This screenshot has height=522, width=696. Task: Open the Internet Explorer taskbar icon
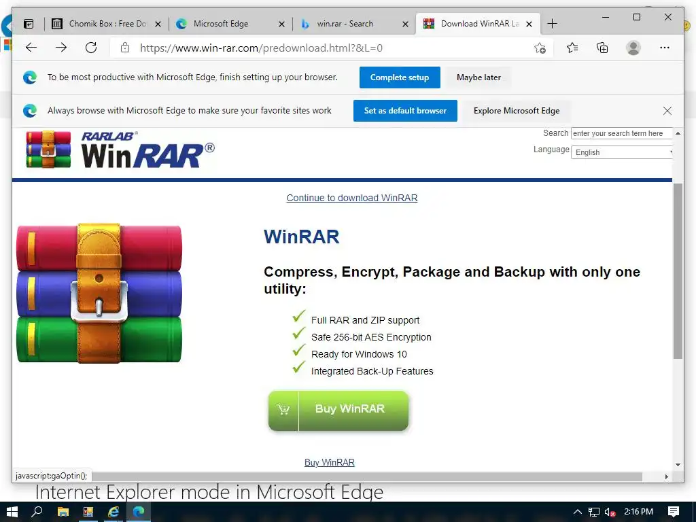[114, 512]
